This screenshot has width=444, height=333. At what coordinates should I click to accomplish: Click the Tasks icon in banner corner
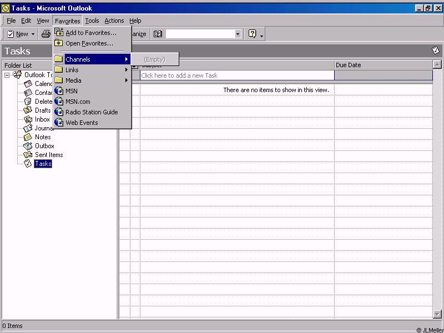pyautogui.click(x=436, y=51)
